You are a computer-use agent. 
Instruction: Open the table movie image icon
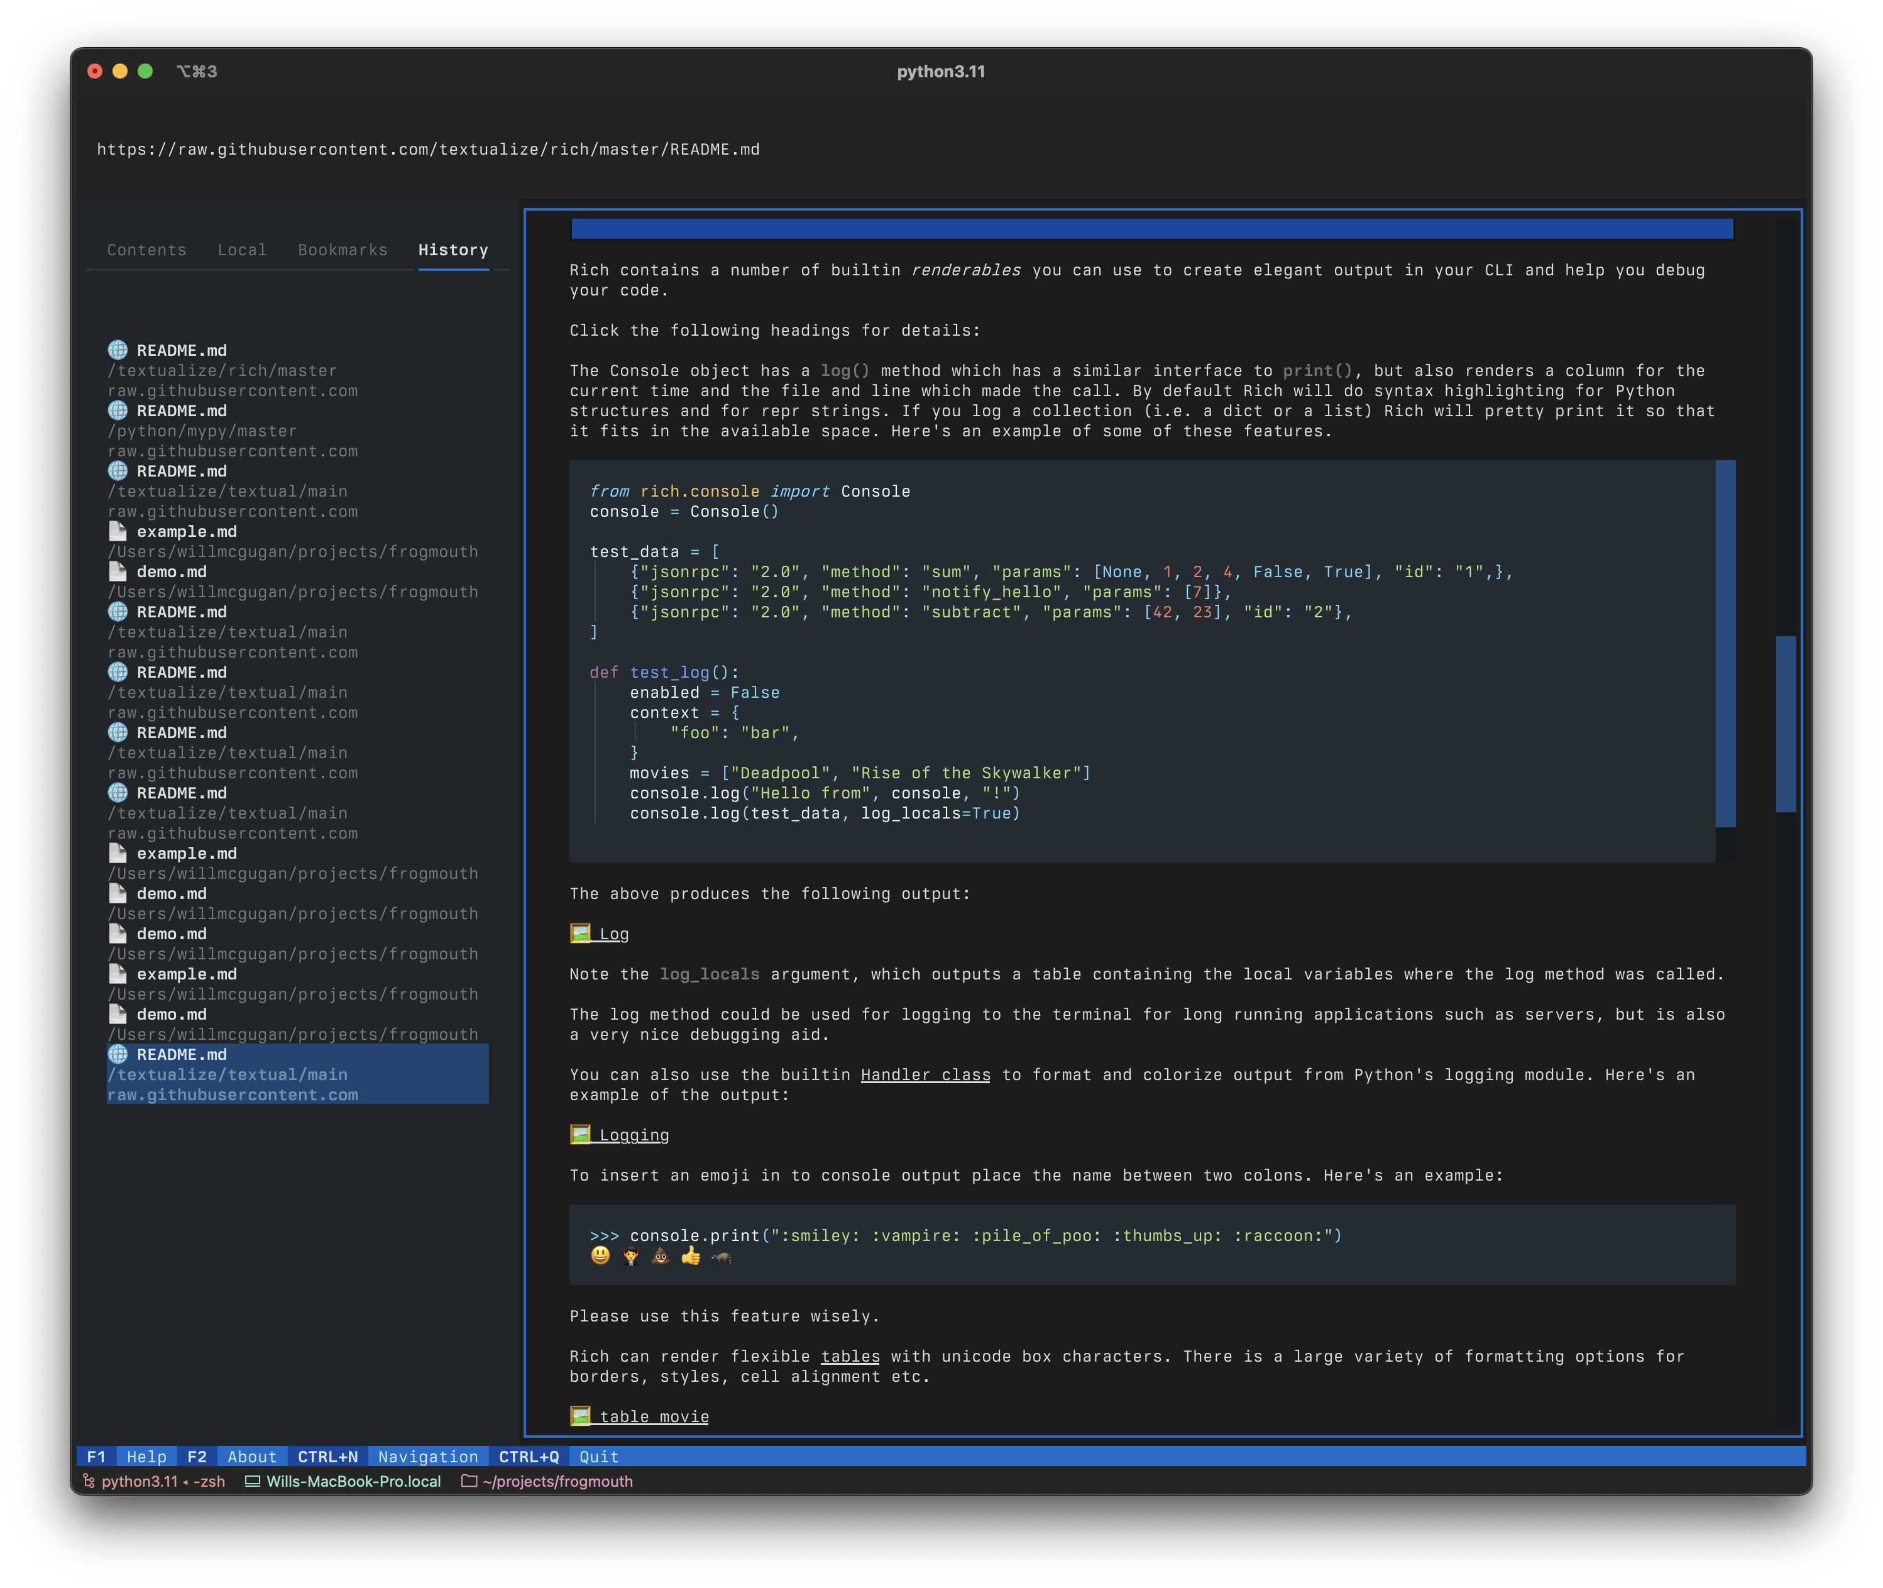[x=579, y=1415]
